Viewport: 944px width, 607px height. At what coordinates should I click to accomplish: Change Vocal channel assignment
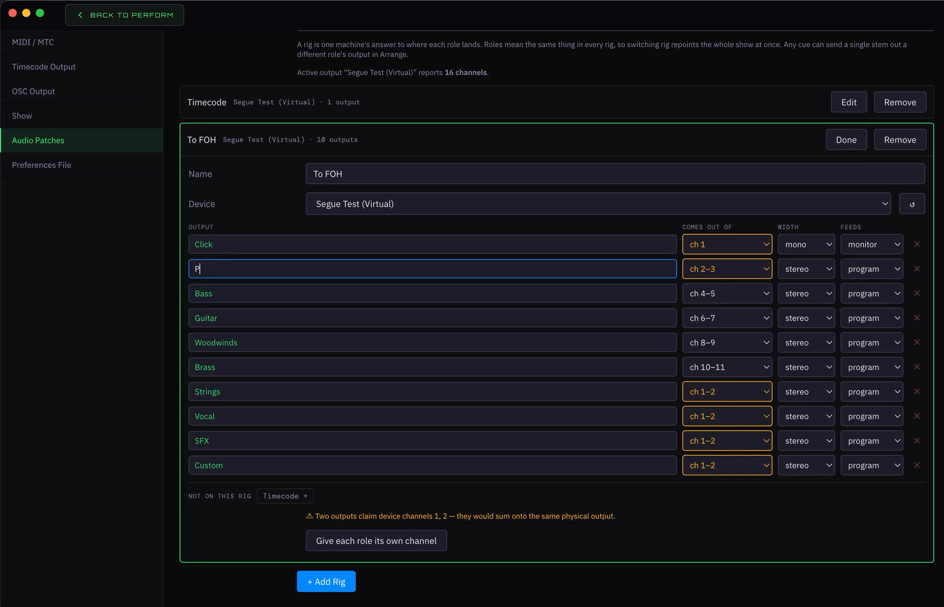(727, 416)
